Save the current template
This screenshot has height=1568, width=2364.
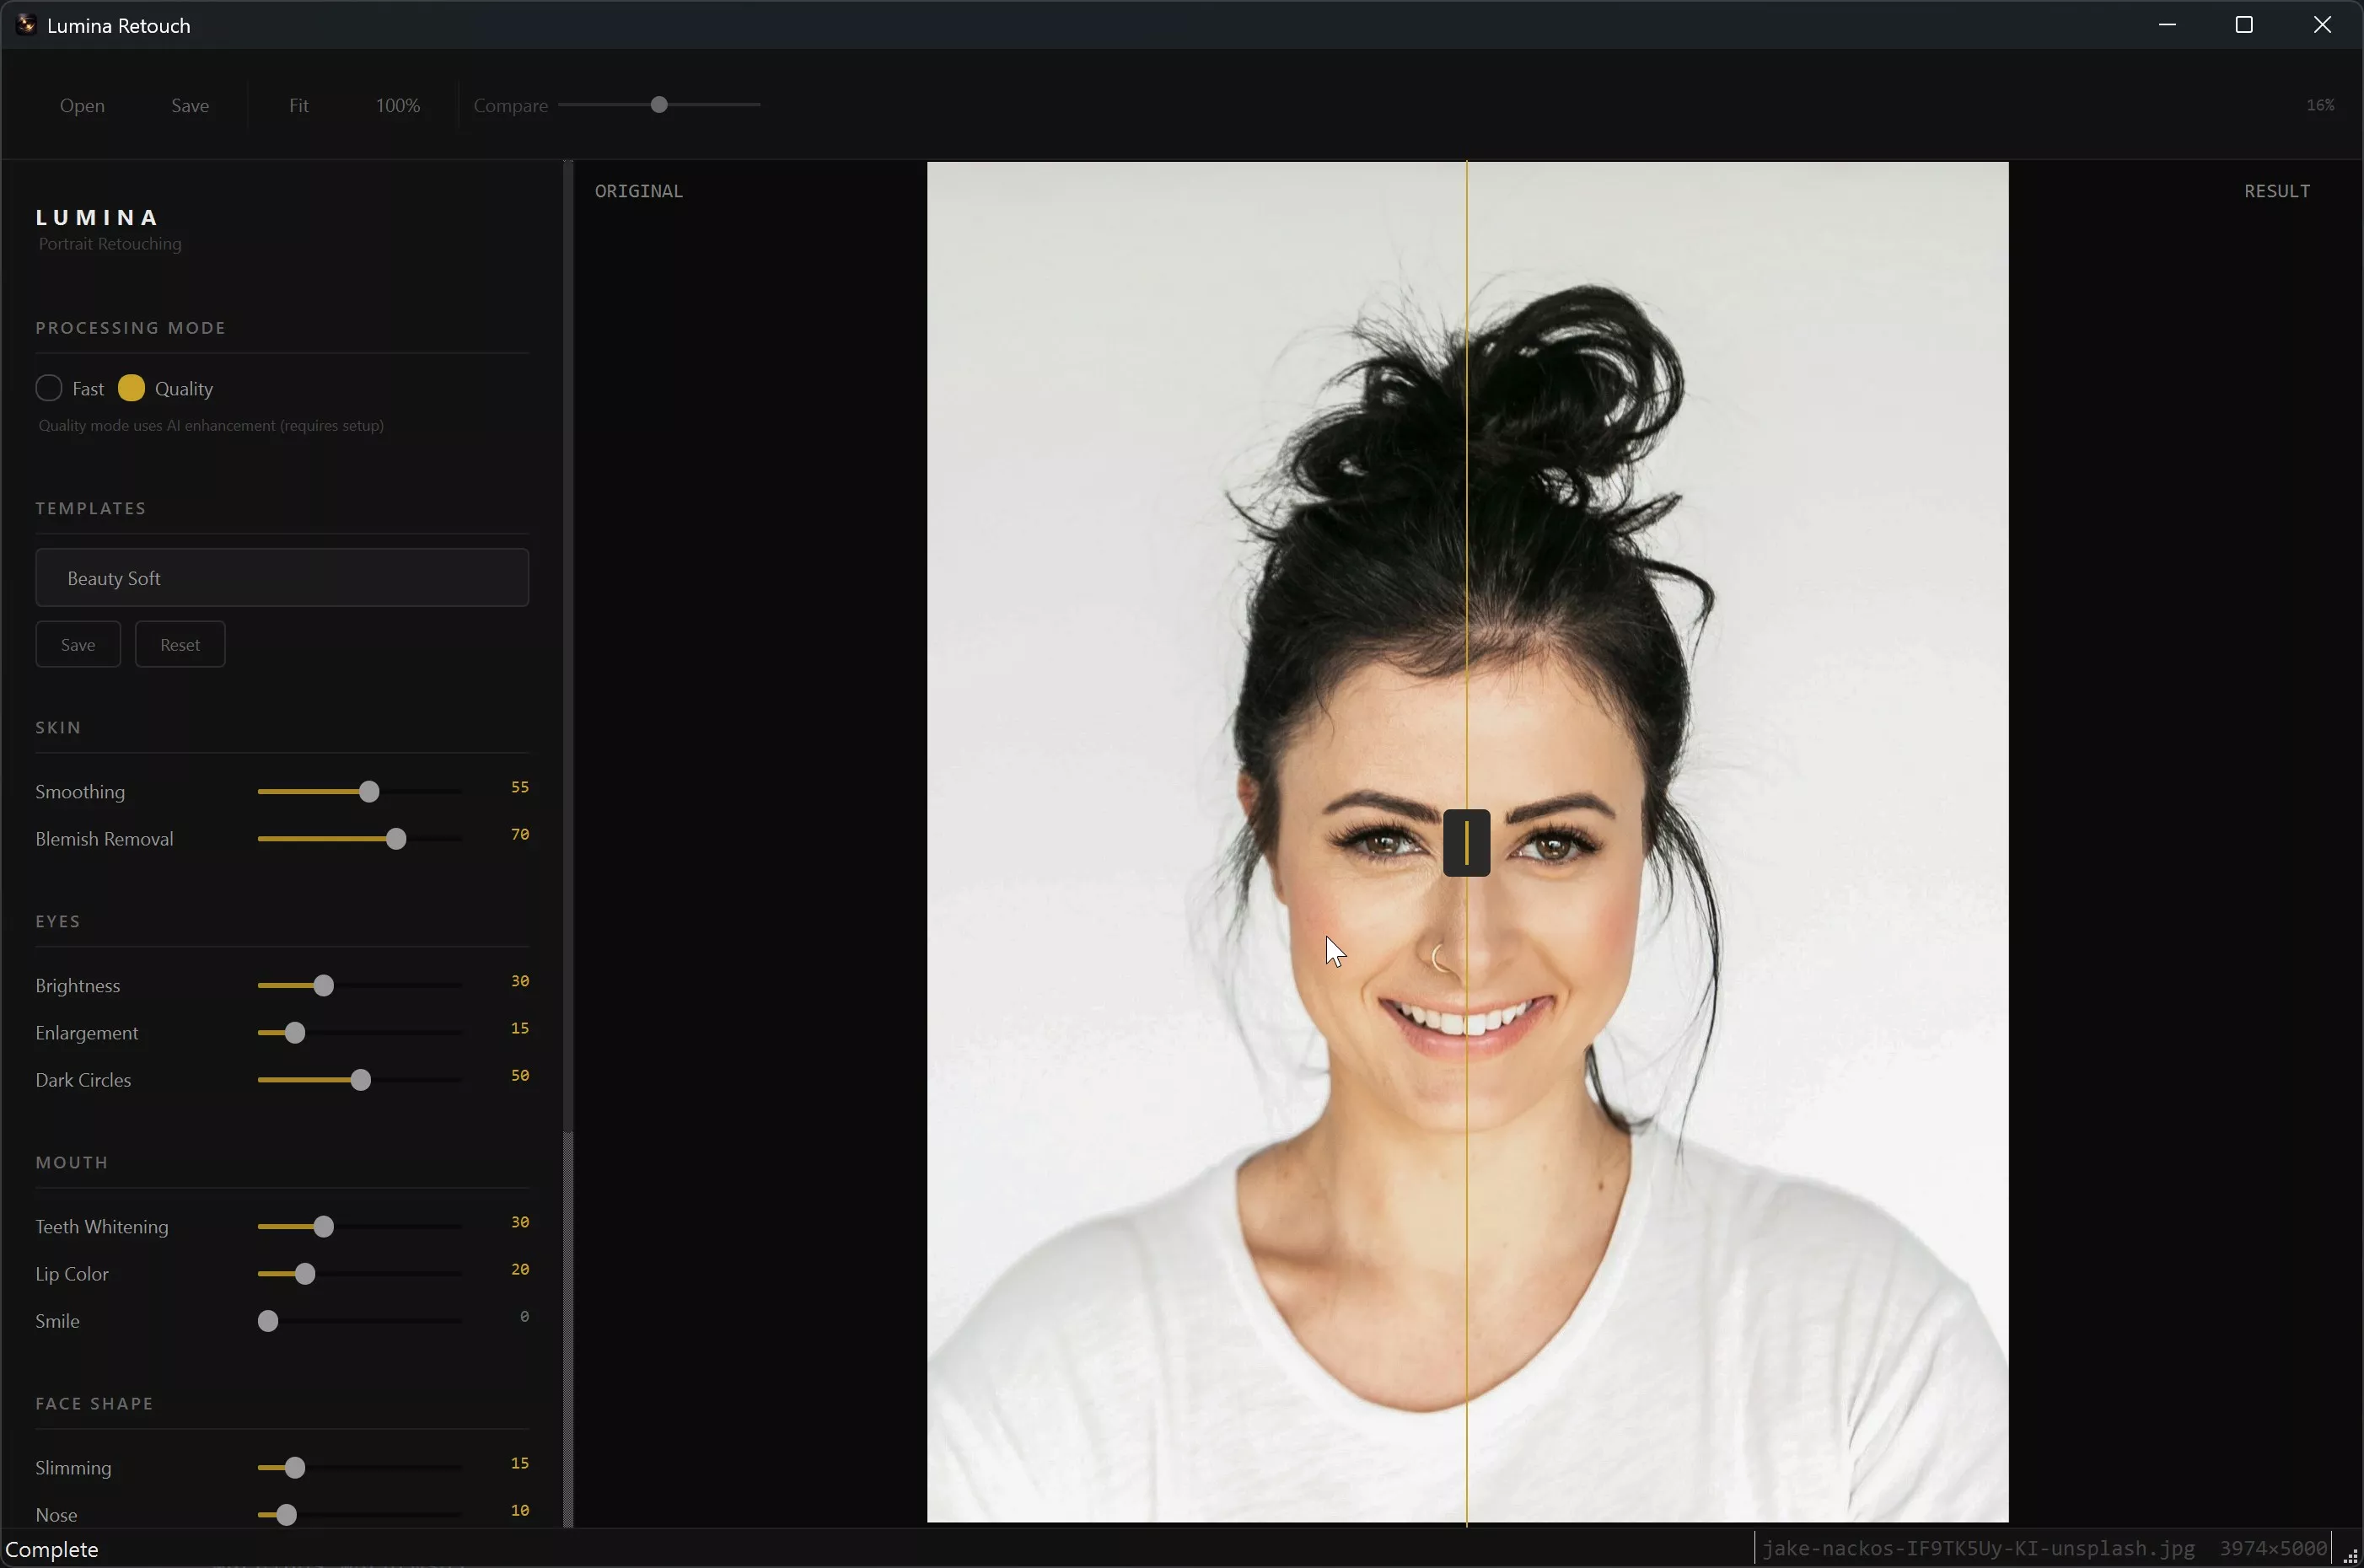pos(78,644)
